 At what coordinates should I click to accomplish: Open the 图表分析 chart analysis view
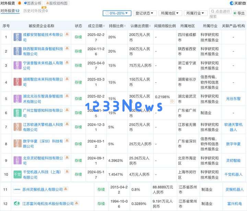pos(33,3)
